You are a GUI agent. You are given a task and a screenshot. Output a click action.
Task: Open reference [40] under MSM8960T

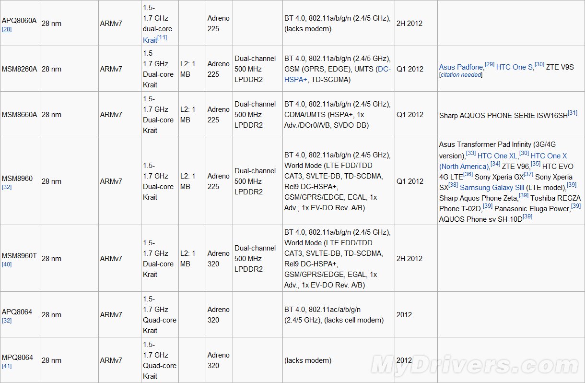click(7, 264)
